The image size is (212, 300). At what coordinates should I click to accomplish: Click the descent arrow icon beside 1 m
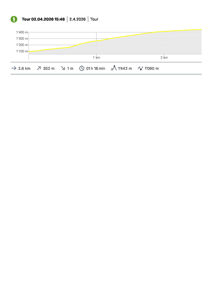(63, 68)
